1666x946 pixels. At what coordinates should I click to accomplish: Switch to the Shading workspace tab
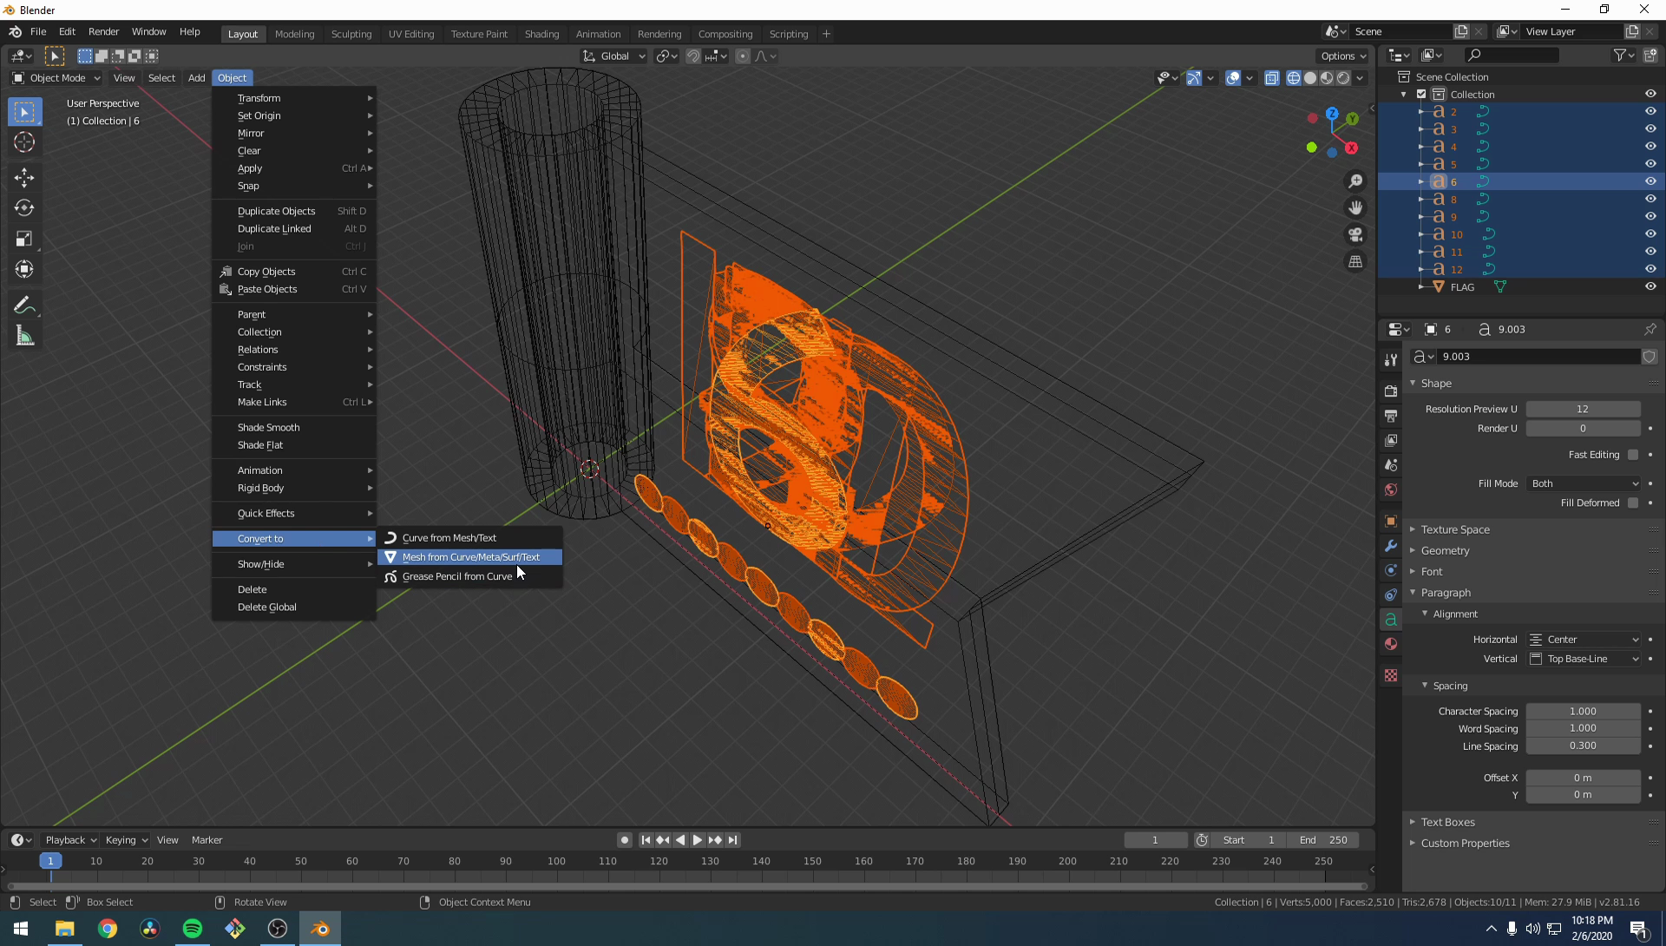[541, 35]
